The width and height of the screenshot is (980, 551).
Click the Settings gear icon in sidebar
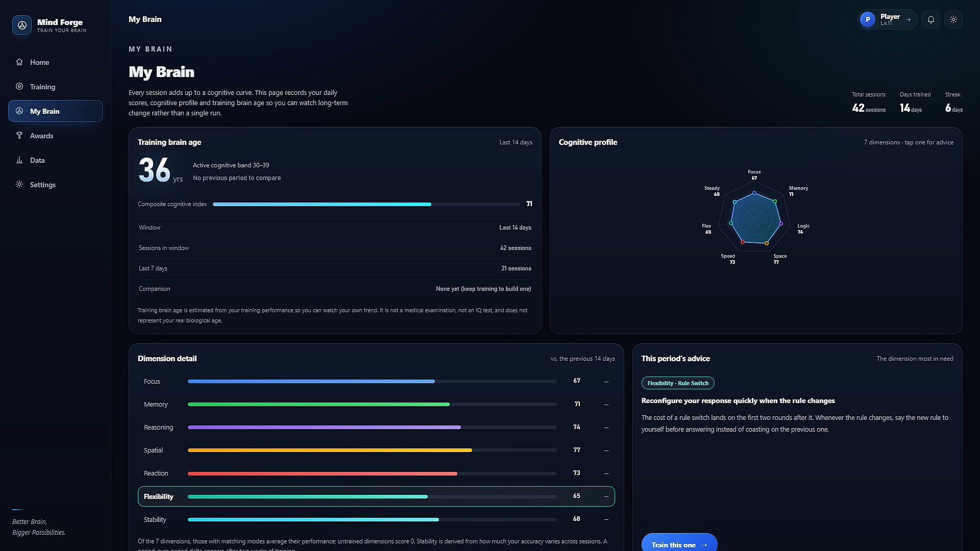pos(19,185)
